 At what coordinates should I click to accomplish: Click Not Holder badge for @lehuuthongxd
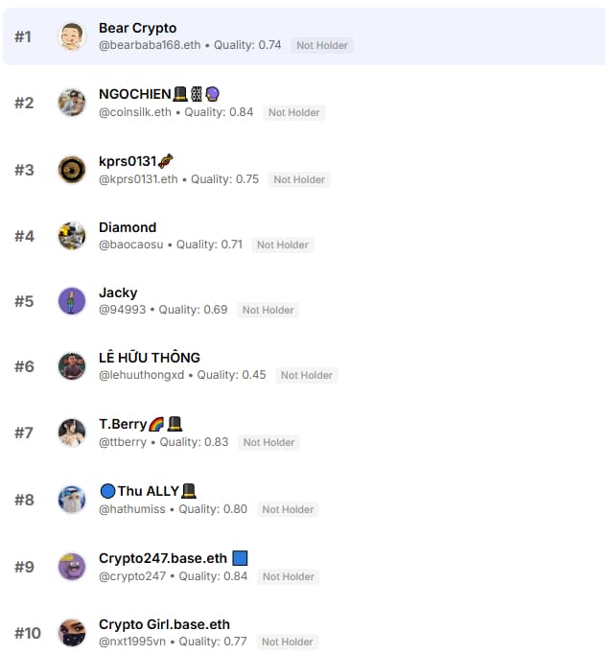307,375
